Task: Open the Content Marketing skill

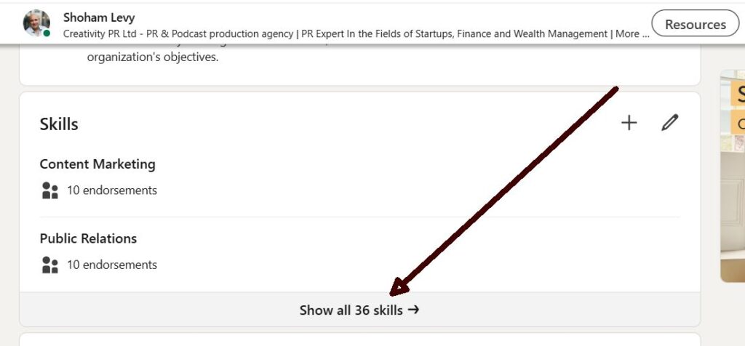Action: pyautogui.click(x=97, y=164)
